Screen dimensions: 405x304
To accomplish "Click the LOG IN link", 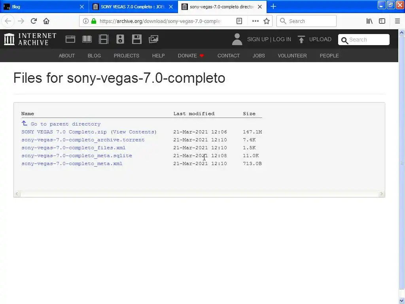I will (282, 39).
